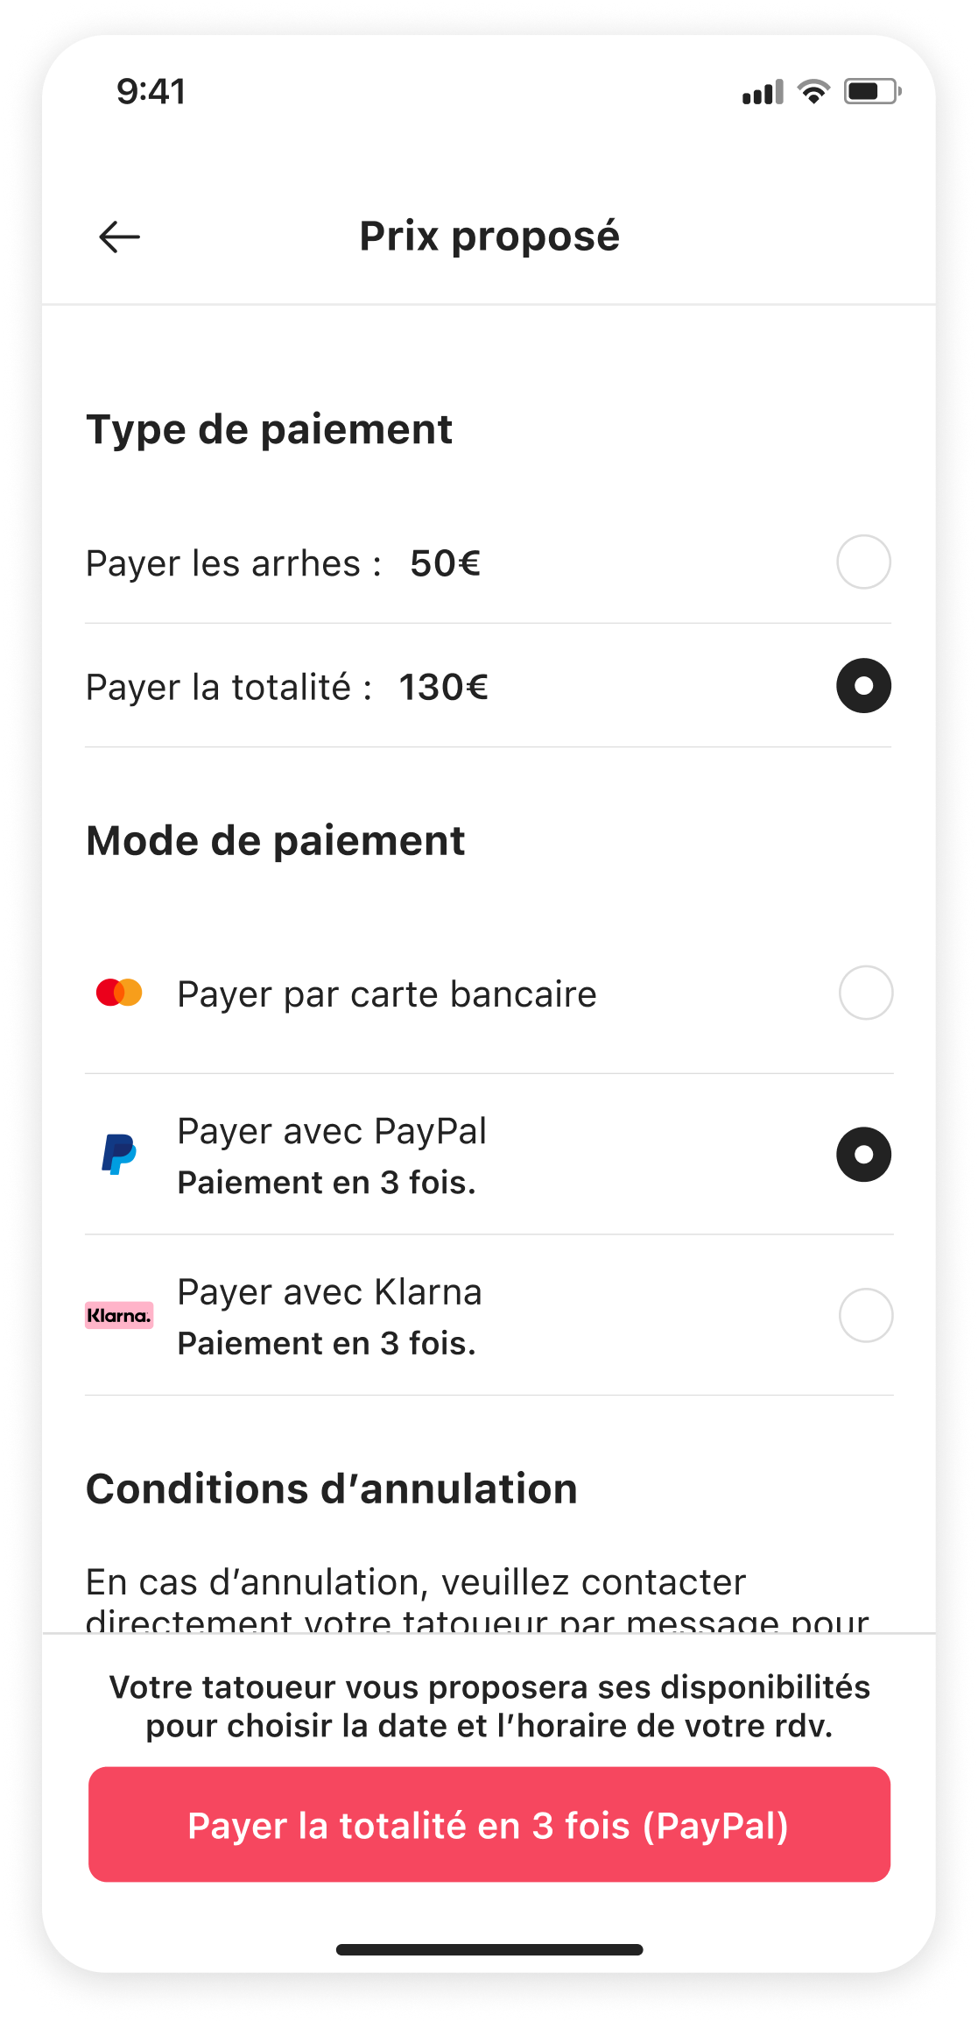Tap the 9:41 clock in status bar
This screenshot has height=2022, width=978.
coord(151,92)
